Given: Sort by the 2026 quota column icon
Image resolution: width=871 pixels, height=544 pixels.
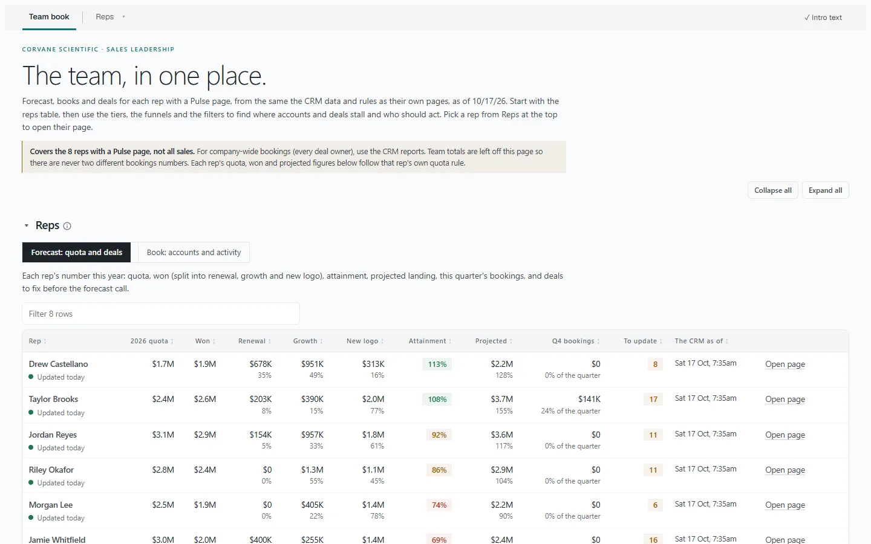Looking at the screenshot, I should (172, 342).
